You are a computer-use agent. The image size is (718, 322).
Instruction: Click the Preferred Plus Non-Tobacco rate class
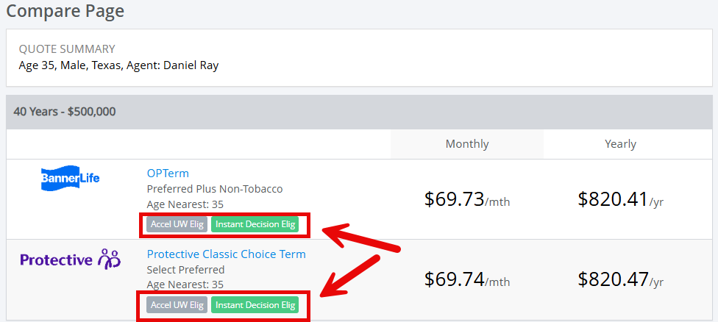pos(215,189)
